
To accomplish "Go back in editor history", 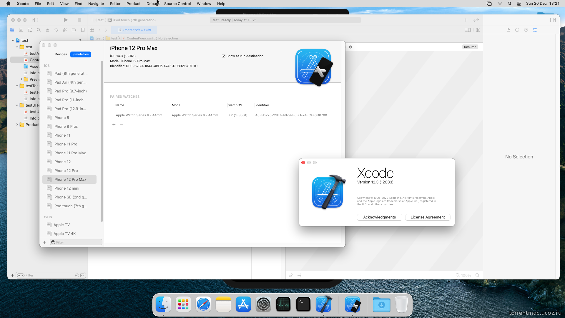I will [x=99, y=30].
